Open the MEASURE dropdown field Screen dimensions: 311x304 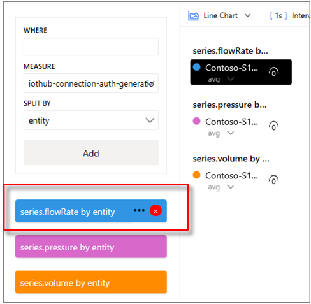click(91, 83)
